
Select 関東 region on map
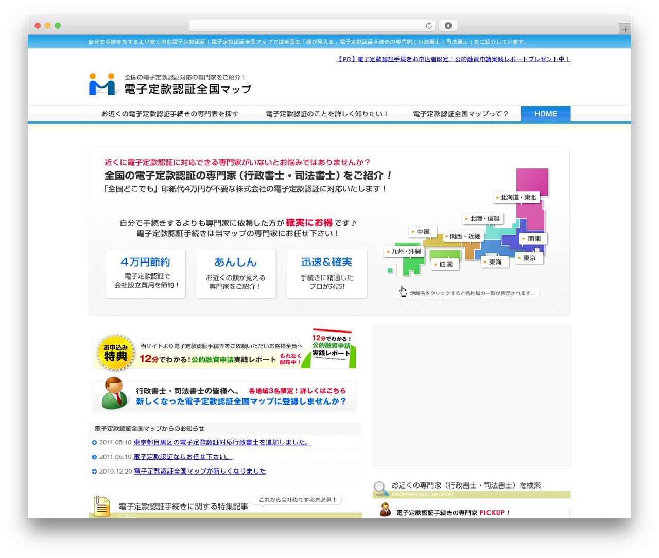click(x=533, y=239)
